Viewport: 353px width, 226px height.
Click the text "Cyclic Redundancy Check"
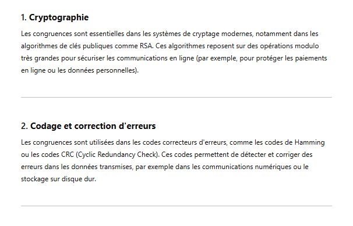pyautogui.click(x=117, y=155)
